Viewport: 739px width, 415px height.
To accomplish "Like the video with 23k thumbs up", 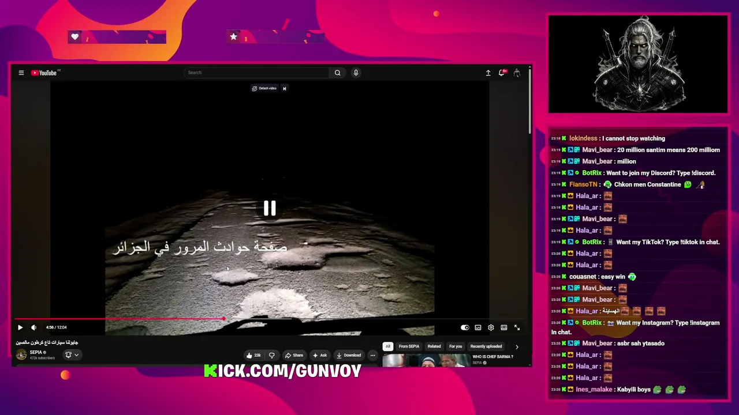I will tap(253, 355).
